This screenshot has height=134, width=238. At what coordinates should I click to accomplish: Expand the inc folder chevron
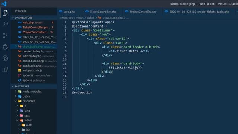tap(19, 130)
